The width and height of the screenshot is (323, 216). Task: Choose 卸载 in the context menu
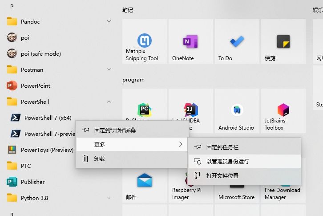132,159
